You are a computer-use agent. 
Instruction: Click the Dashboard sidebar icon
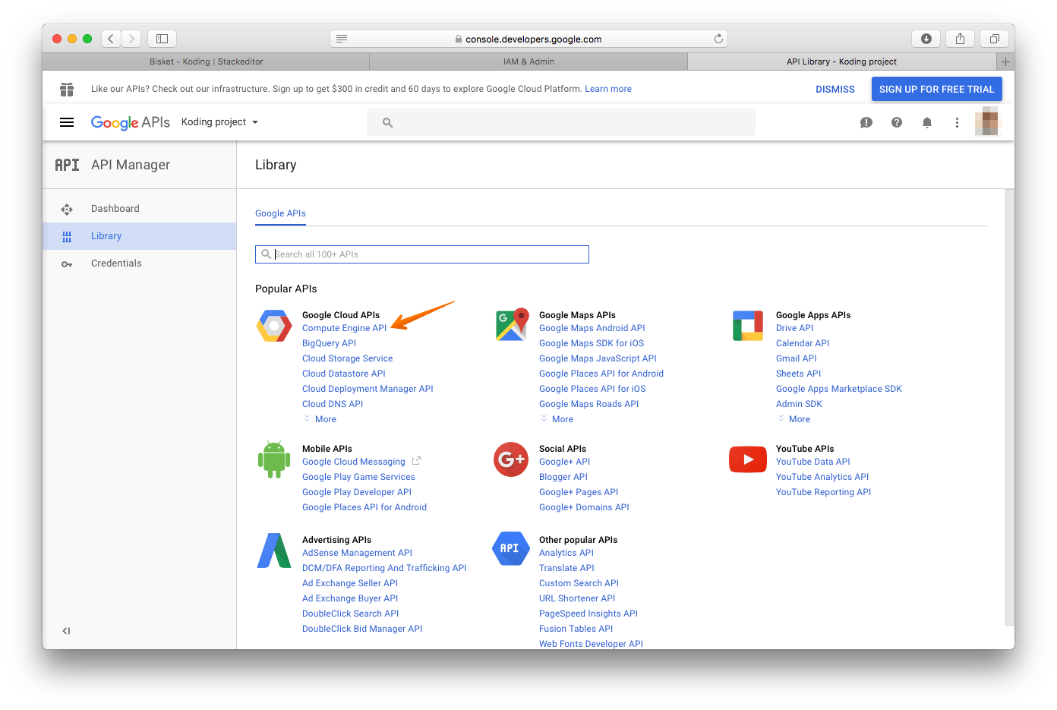[x=67, y=209]
